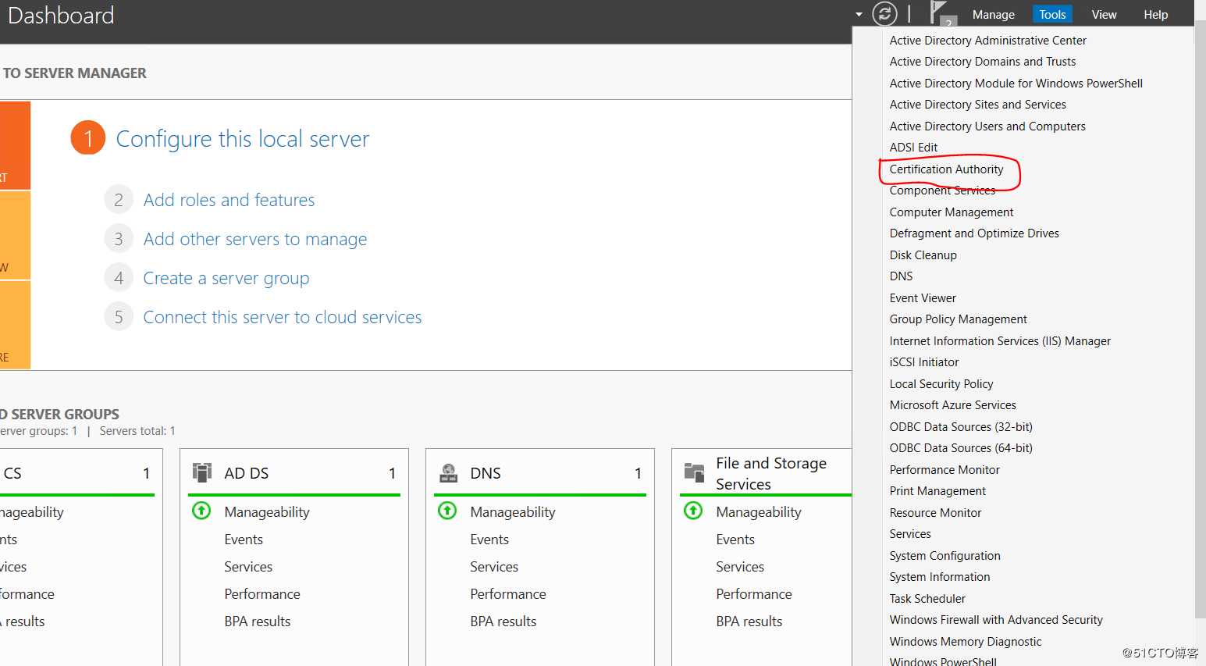1206x666 pixels.
Task: Open the dropdown arrow beside refresh icon
Action: click(859, 14)
